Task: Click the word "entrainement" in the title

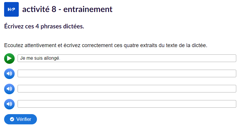Action: pyautogui.click(x=88, y=9)
